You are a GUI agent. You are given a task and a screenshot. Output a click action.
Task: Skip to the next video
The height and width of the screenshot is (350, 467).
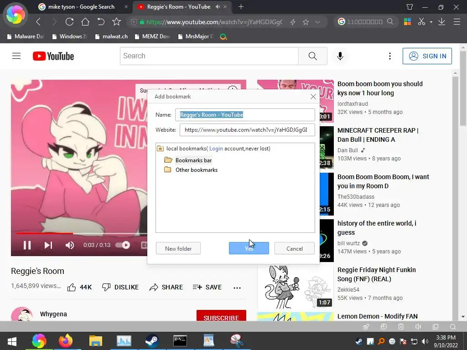pyautogui.click(x=48, y=245)
